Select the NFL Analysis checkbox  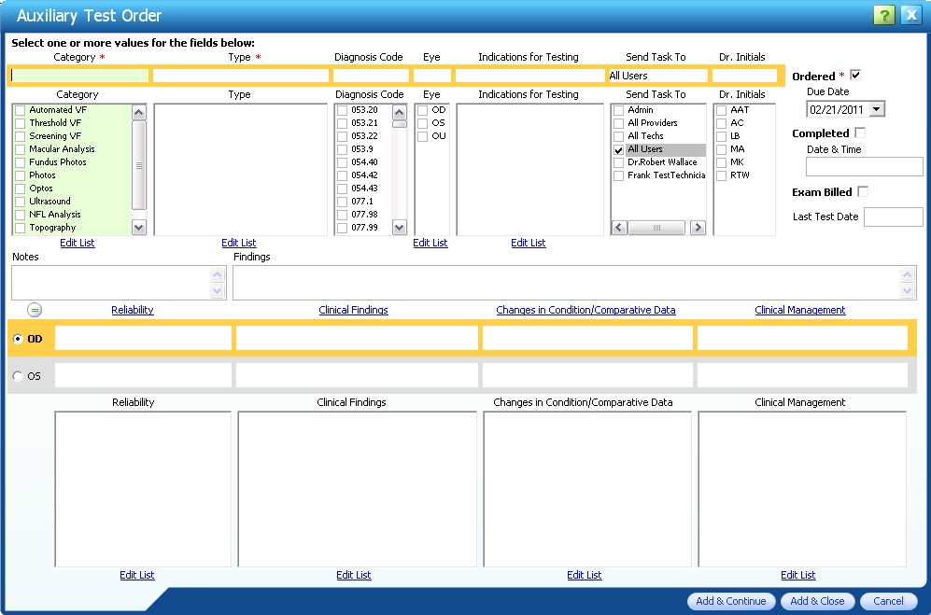[x=21, y=215]
